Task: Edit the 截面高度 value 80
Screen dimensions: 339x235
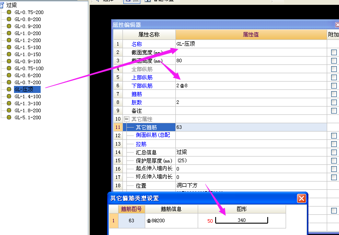Action: pos(251,61)
